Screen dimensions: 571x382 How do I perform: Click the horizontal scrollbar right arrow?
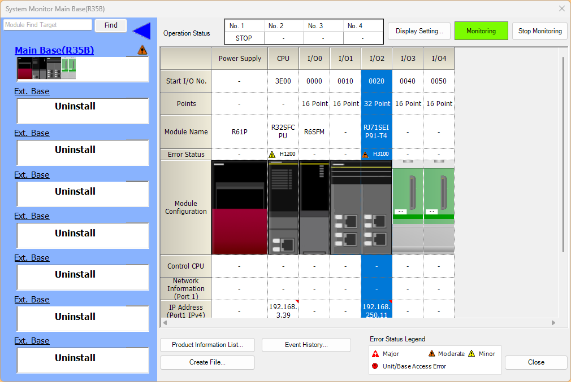point(553,323)
